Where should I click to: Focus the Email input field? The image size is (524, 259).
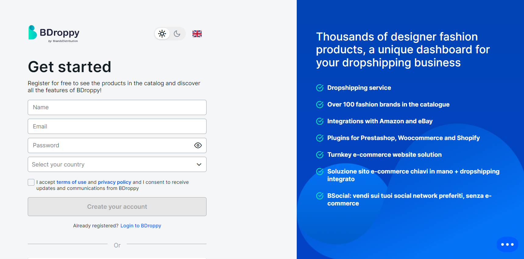[x=117, y=126]
